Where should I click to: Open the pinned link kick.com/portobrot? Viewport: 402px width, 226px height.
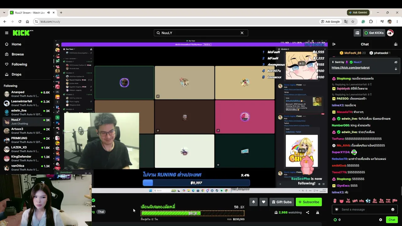tap(350, 67)
